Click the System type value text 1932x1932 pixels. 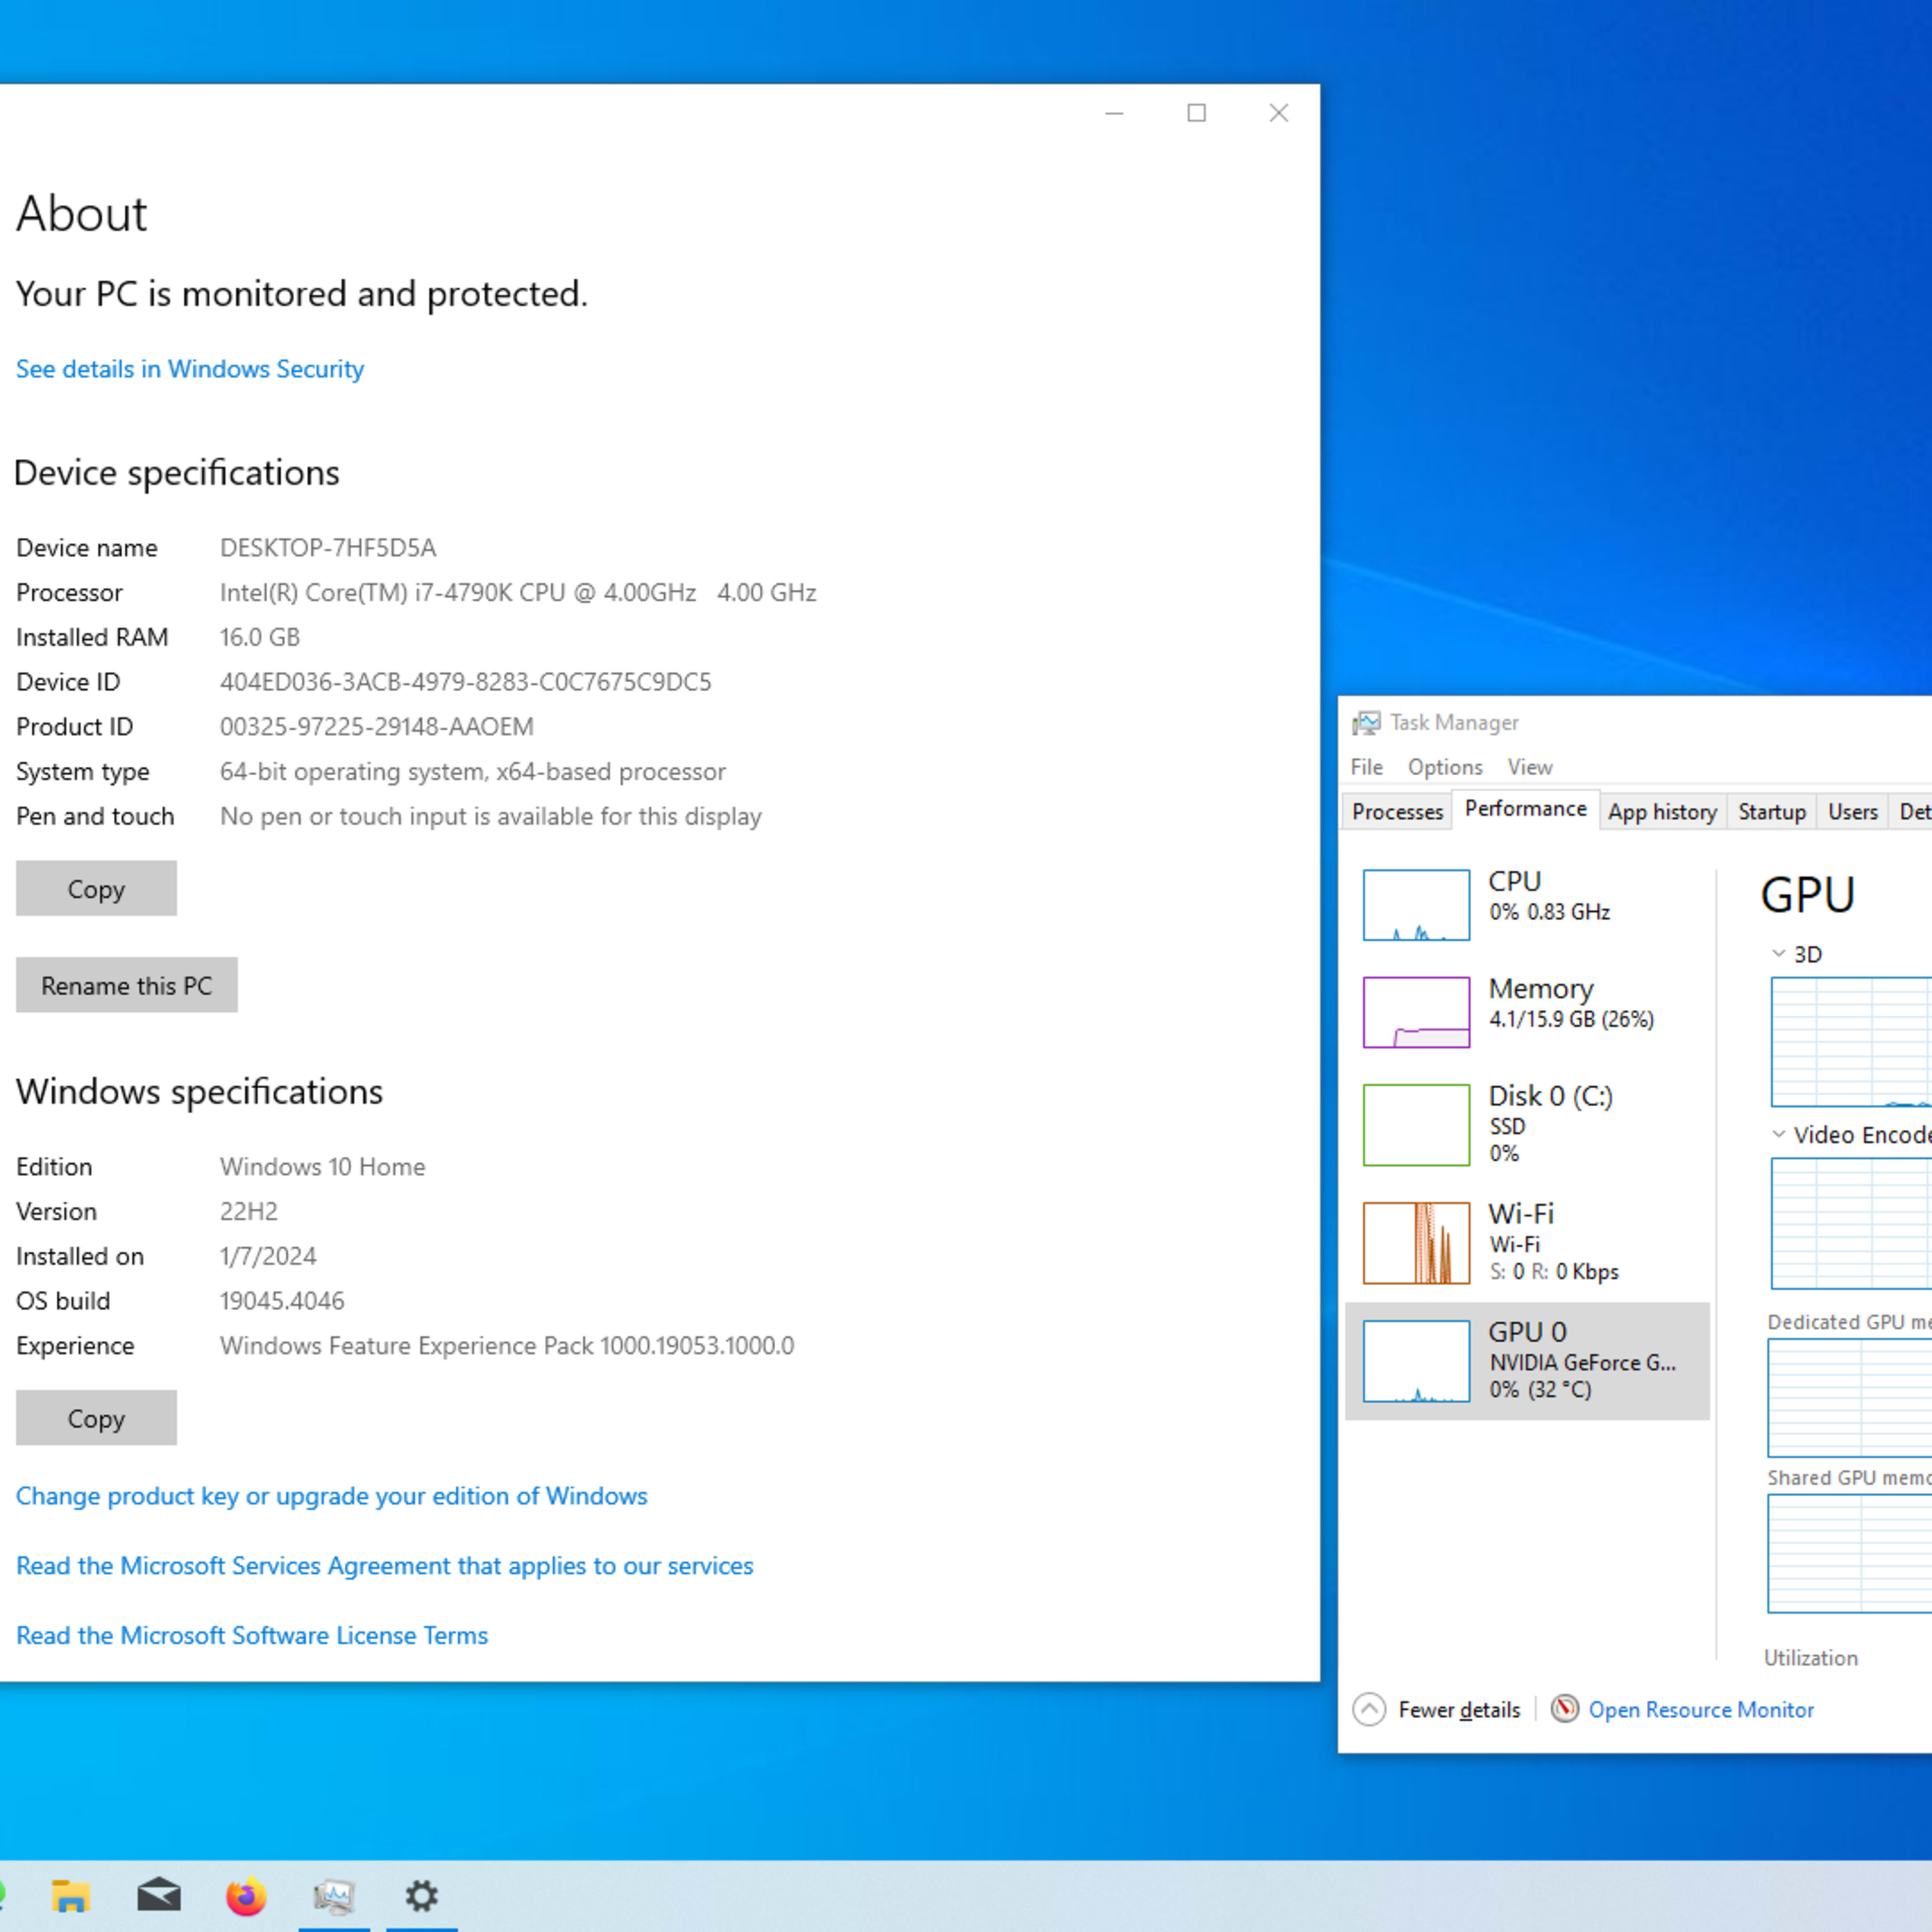pos(473,771)
